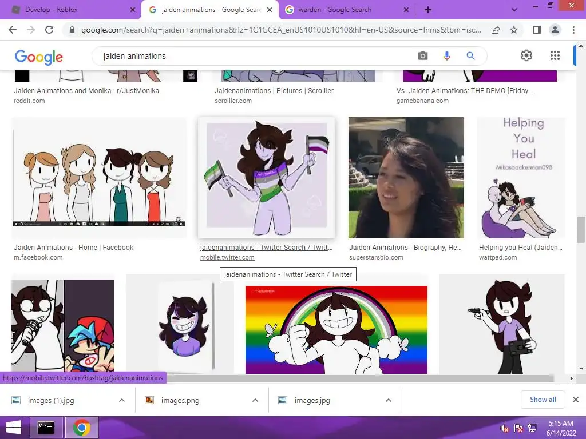This screenshot has height=439, width=586.
Task: Click scroll down arrow of page scrollbar
Action: tap(581, 369)
